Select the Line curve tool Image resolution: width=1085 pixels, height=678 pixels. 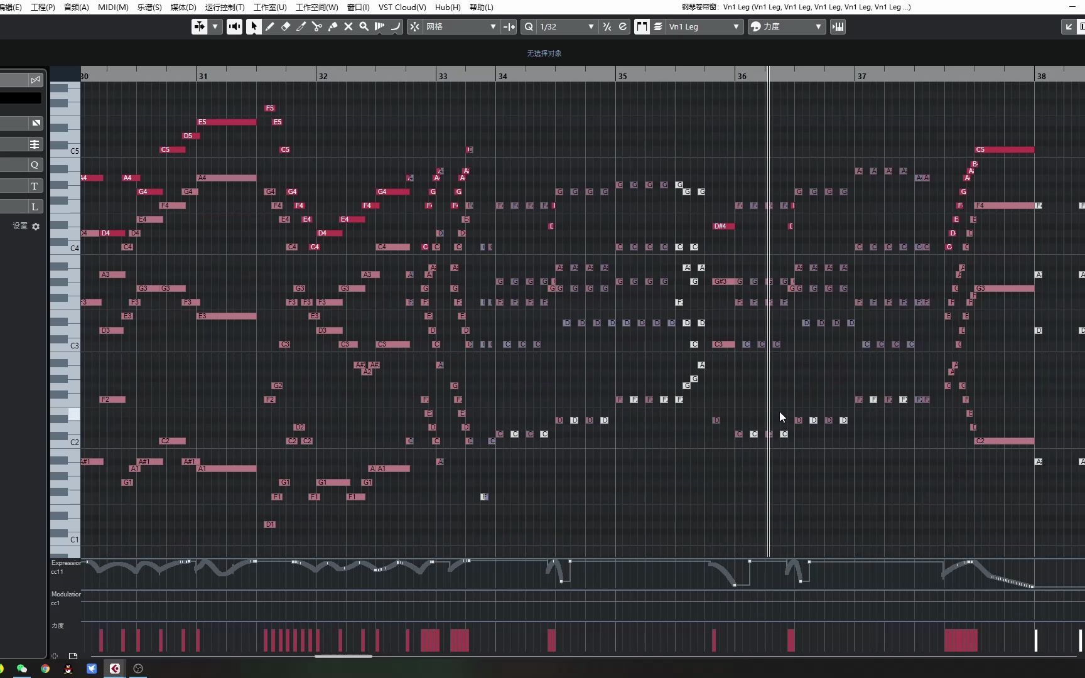click(x=395, y=26)
